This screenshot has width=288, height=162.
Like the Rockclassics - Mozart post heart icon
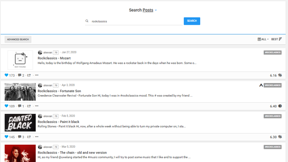(6, 75)
